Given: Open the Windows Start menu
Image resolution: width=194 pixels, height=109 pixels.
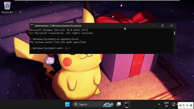Looking at the screenshot, I should pos(67,104).
